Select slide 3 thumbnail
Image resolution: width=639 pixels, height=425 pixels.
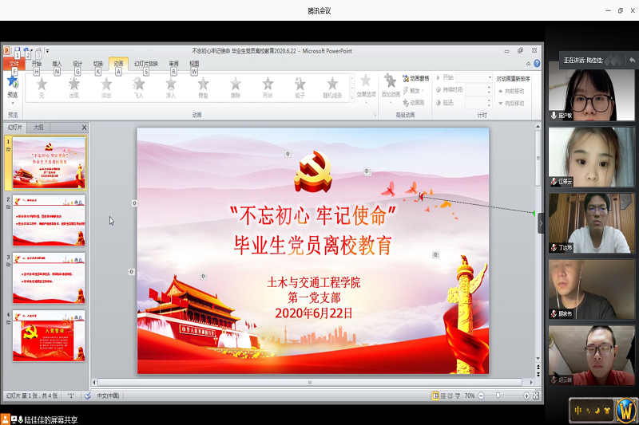(49, 278)
